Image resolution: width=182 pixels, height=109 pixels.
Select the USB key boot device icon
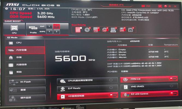click(114, 30)
